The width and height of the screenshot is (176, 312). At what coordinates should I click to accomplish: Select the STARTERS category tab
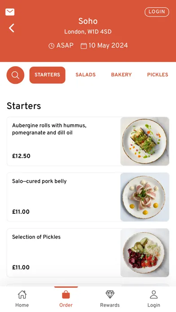pyautogui.click(x=48, y=75)
